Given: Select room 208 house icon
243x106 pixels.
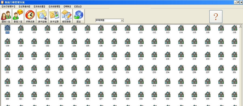Looking at the screenshot, I should coord(61,54).
